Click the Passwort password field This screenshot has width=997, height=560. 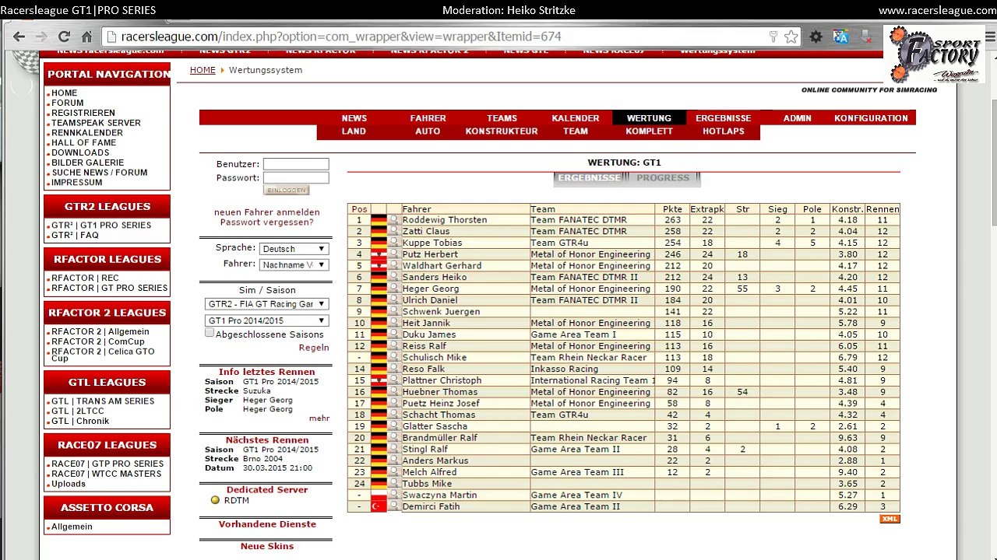(x=296, y=178)
